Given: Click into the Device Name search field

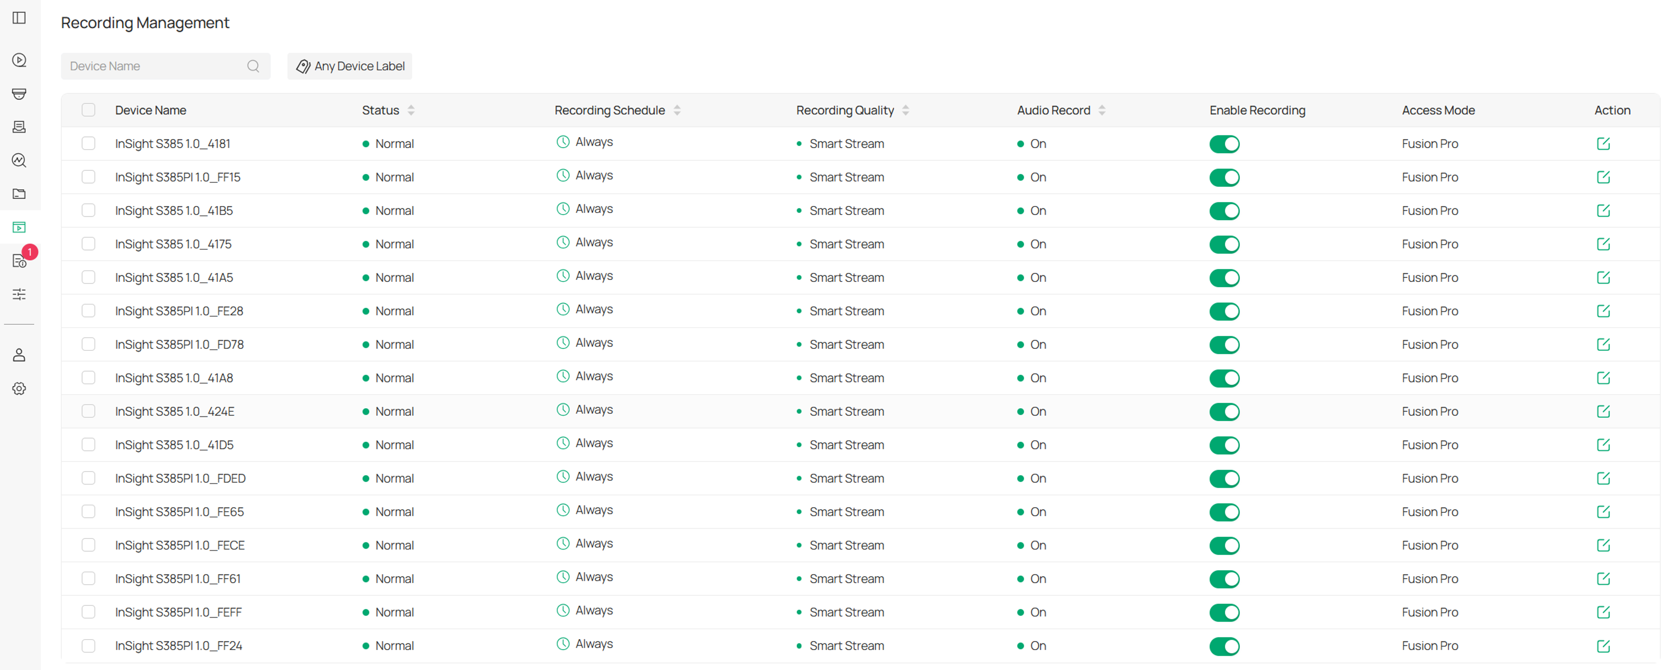Looking at the screenshot, I should (165, 66).
